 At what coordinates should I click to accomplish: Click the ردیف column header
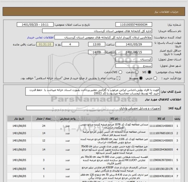pyautogui.click(x=177, y=119)
